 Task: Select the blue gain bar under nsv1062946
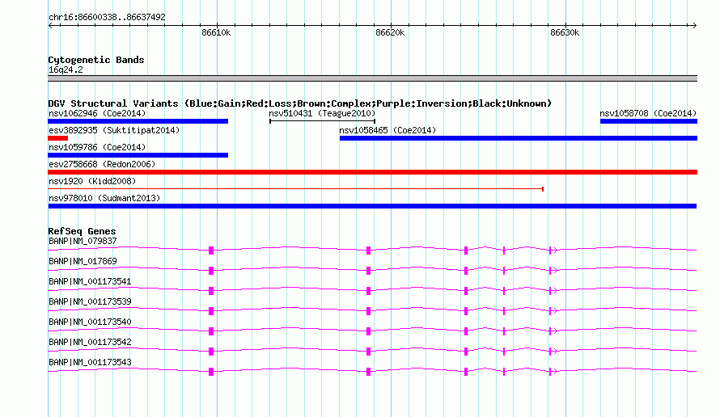point(138,121)
